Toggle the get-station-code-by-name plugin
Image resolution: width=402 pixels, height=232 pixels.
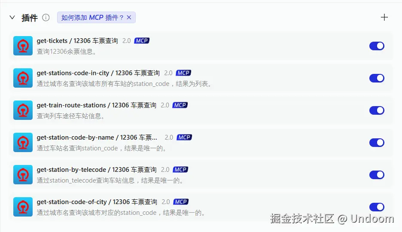[x=377, y=143]
